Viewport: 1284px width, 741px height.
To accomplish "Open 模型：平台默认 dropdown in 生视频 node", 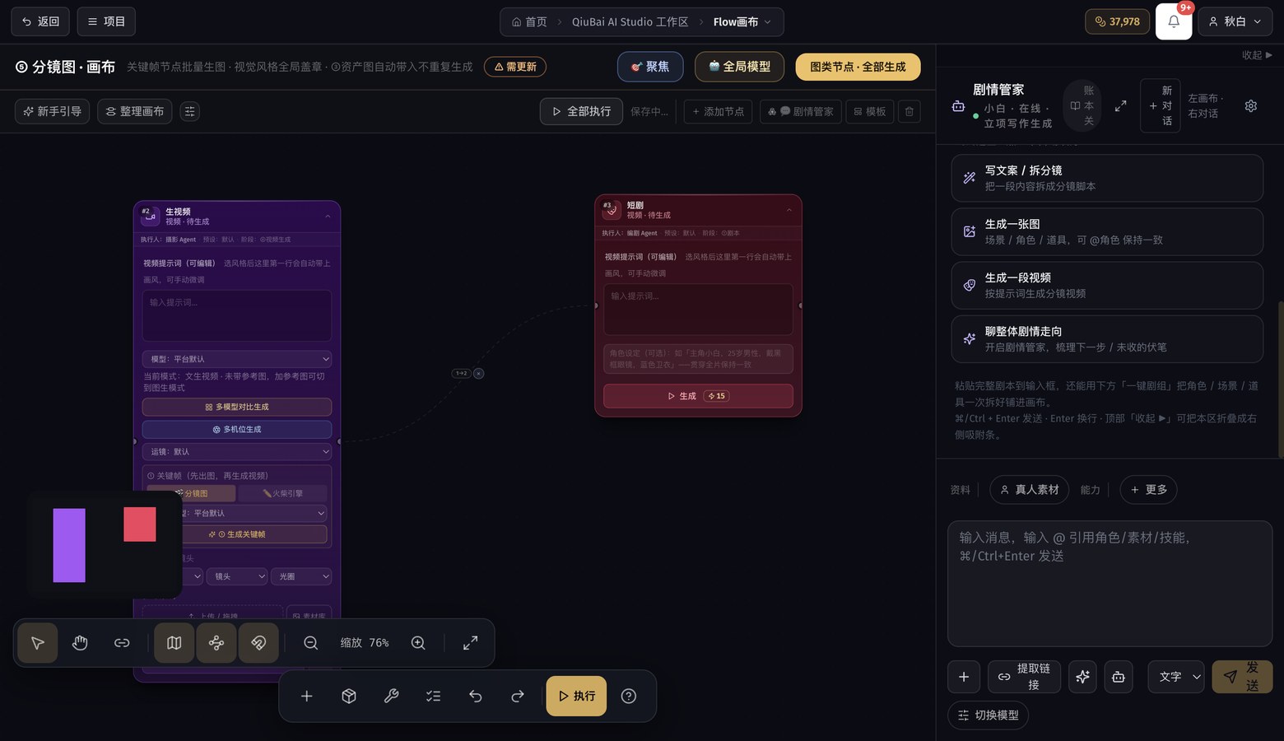I will [x=237, y=359].
